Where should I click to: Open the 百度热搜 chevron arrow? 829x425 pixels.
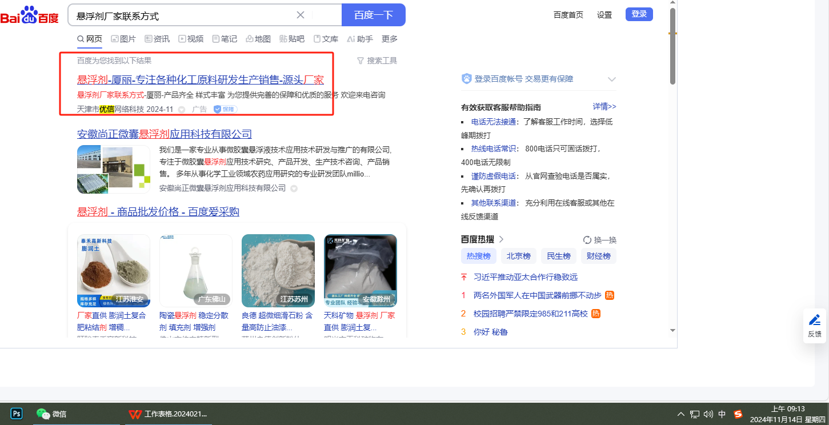(x=501, y=239)
